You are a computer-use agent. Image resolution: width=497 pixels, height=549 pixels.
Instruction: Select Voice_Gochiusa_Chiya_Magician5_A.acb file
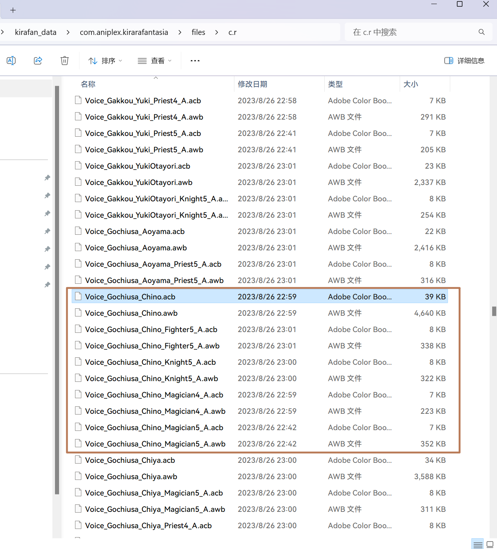pos(260,493)
